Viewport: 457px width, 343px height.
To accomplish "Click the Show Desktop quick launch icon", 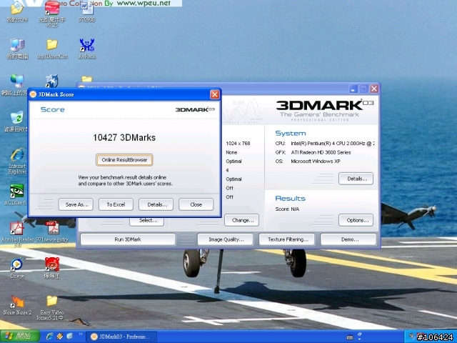I will [69, 337].
